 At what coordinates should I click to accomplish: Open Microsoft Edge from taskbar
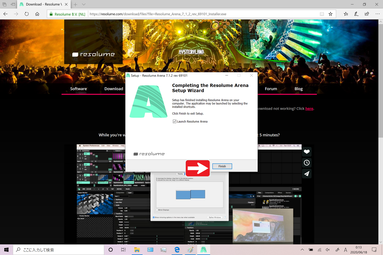(x=177, y=250)
